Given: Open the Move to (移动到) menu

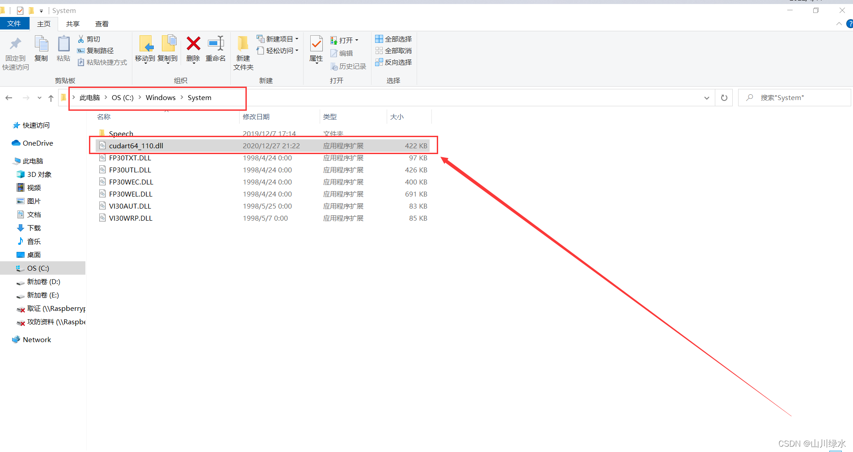Looking at the screenshot, I should pyautogui.click(x=145, y=49).
